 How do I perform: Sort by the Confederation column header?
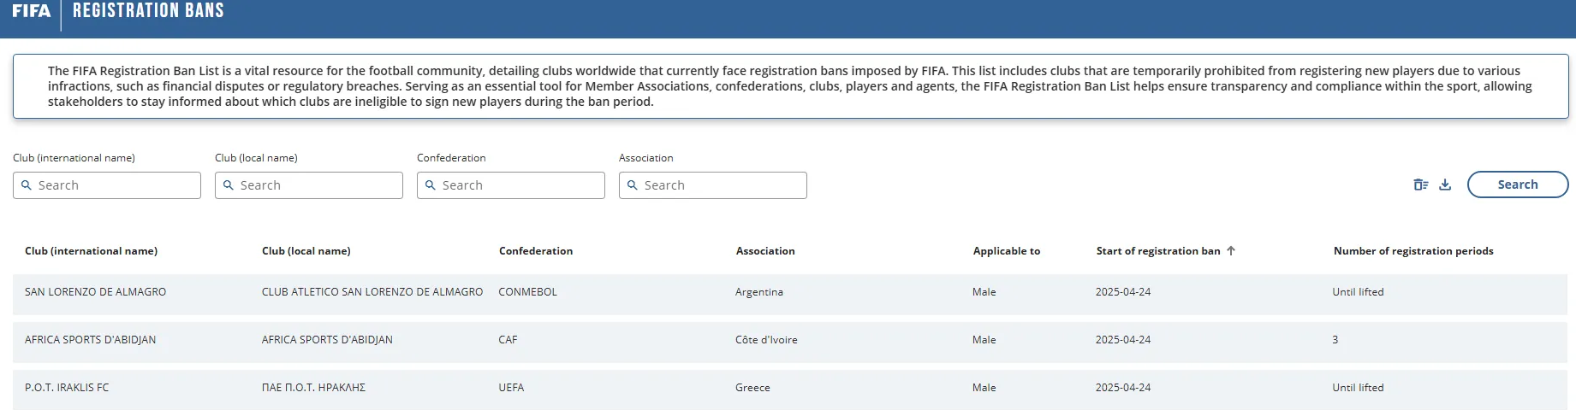point(536,251)
